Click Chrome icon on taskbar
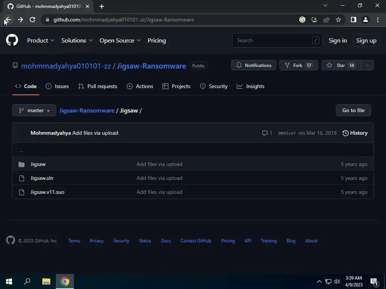Screen dimensions: 386x289 65,281
